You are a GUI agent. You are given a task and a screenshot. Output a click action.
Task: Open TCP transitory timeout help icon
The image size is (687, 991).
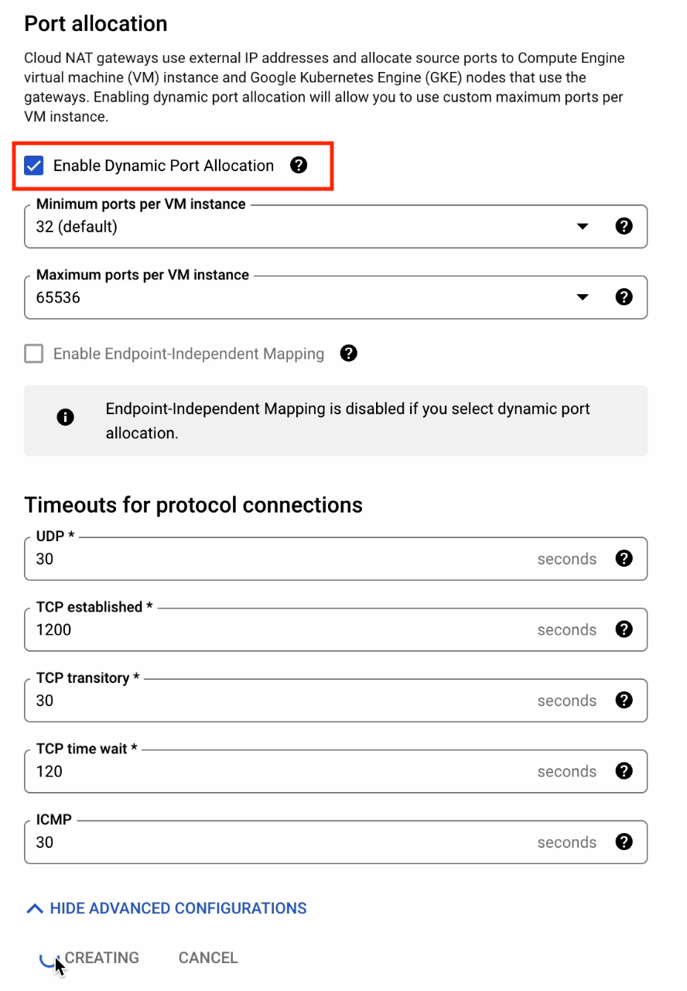point(624,700)
